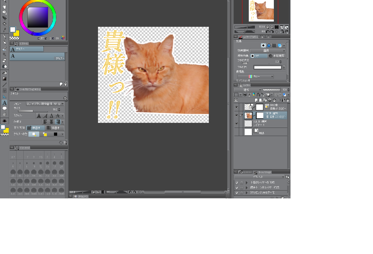Click bold text style icon
The width and height of the screenshot is (373, 254).
tap(39, 116)
